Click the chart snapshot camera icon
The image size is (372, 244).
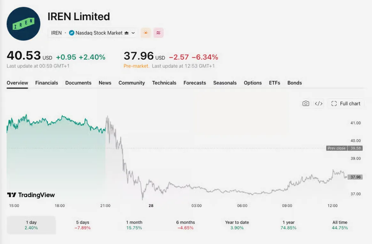[x=306, y=104]
